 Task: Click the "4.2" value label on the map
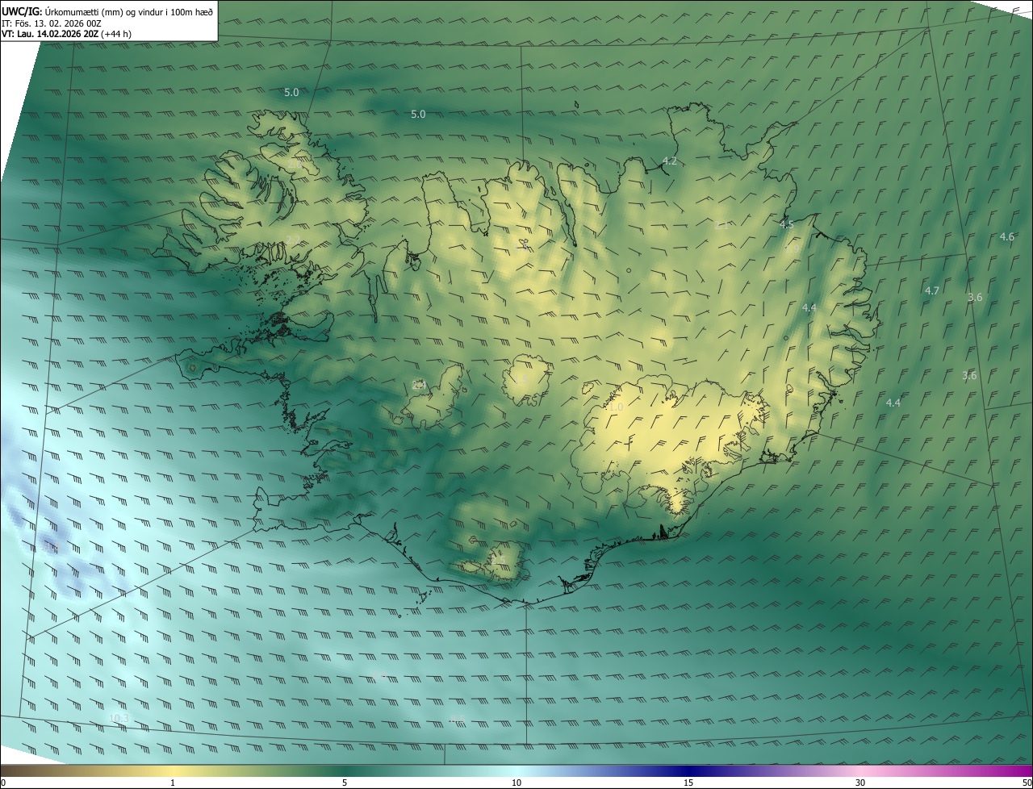tap(669, 161)
